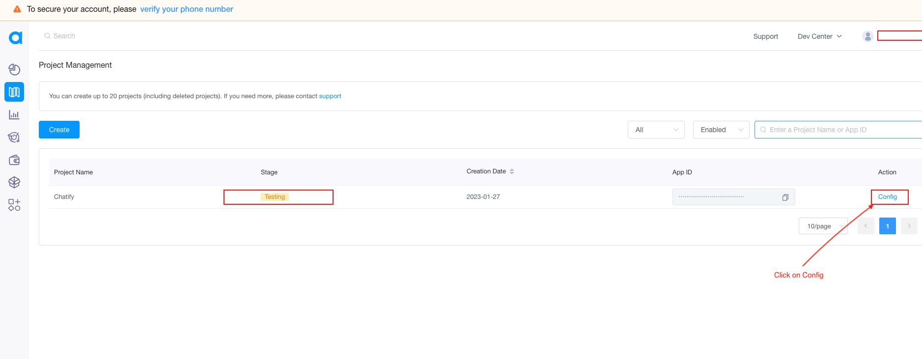Click the Project Name or App ID field
Image resolution: width=922 pixels, height=359 pixels.
click(x=840, y=130)
